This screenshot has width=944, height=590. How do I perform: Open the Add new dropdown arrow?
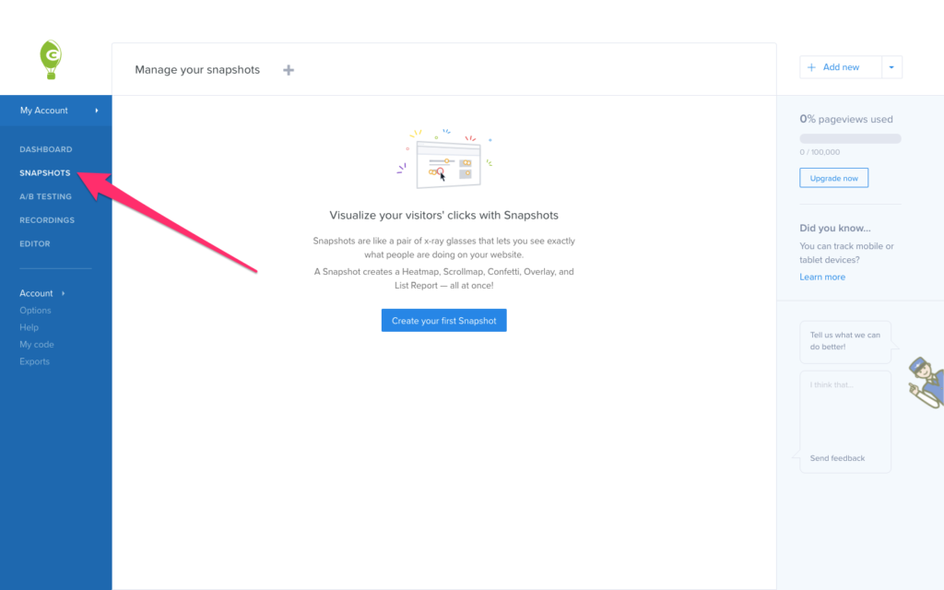(891, 67)
